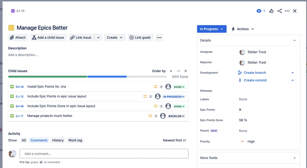Click the user avatar beside the comment box
Viewport: 307px width, 168px height.
[12, 154]
